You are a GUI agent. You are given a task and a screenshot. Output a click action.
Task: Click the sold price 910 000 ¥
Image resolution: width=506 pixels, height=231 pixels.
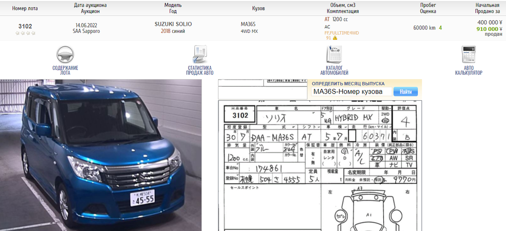click(x=489, y=29)
